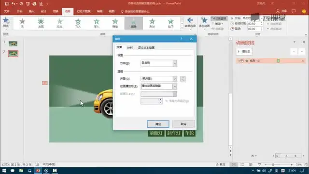Screen dimensions: 309x174
Task: Select the Fly In (飞入) animation effect
Action: coord(78,23)
